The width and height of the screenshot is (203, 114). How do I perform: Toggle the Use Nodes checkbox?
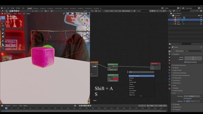coord(123,11)
